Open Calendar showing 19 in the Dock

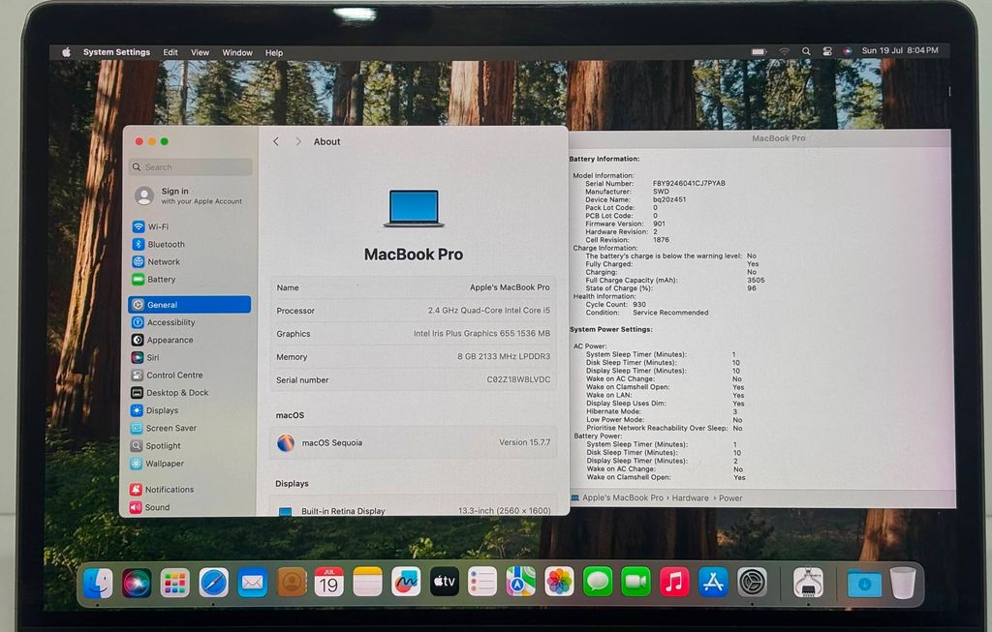[x=329, y=582]
